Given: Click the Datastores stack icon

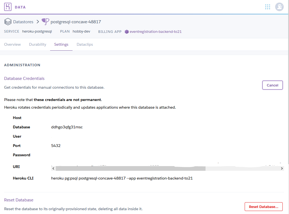Looking at the screenshot, I should [x=8, y=22].
